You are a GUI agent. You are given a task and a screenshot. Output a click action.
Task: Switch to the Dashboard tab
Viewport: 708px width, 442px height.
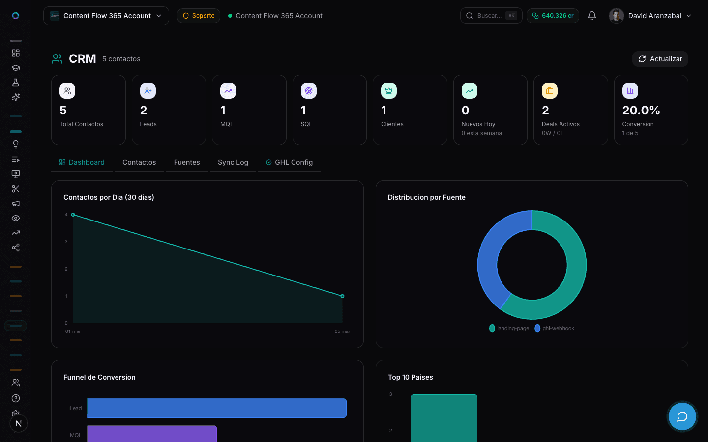tap(82, 162)
